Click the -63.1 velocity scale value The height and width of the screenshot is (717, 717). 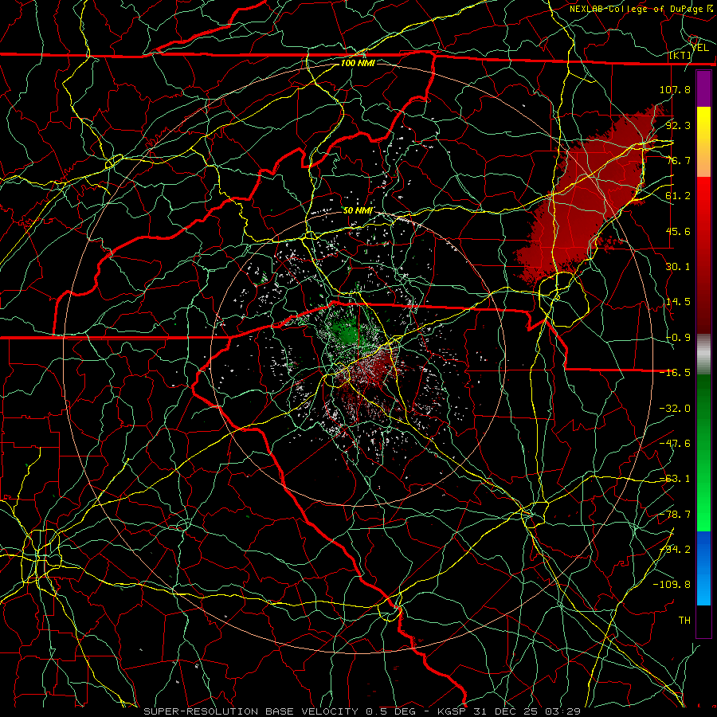click(675, 478)
